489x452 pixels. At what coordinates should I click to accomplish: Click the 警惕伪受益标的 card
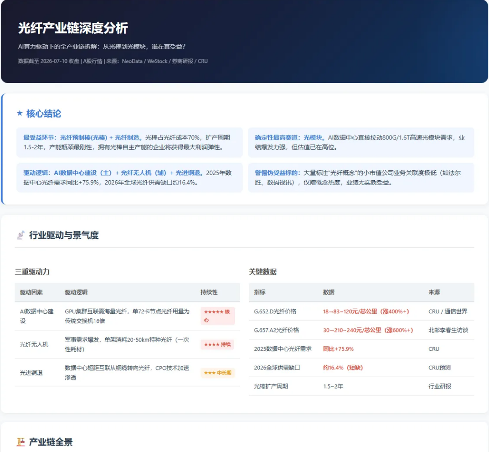[x=361, y=177]
